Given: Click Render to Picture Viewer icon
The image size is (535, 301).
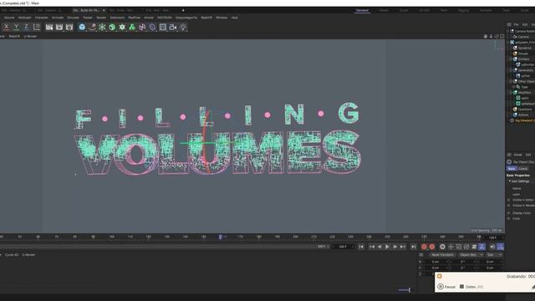Looking at the screenshot, I should tap(59, 27).
